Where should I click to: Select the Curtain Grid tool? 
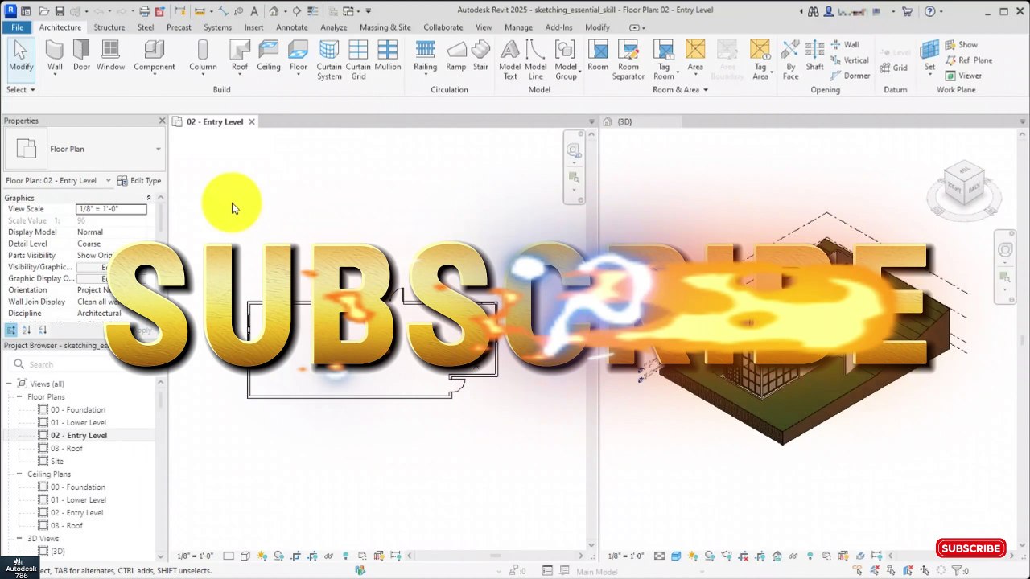358,60
